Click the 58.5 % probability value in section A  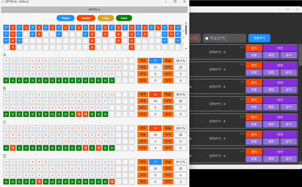180,61
